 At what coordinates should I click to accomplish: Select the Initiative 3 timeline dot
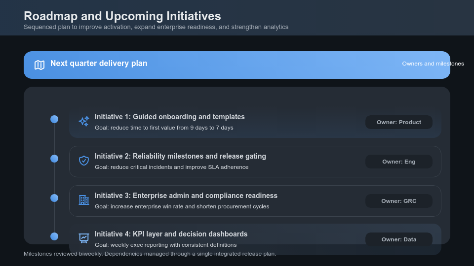pyautogui.click(x=54, y=198)
